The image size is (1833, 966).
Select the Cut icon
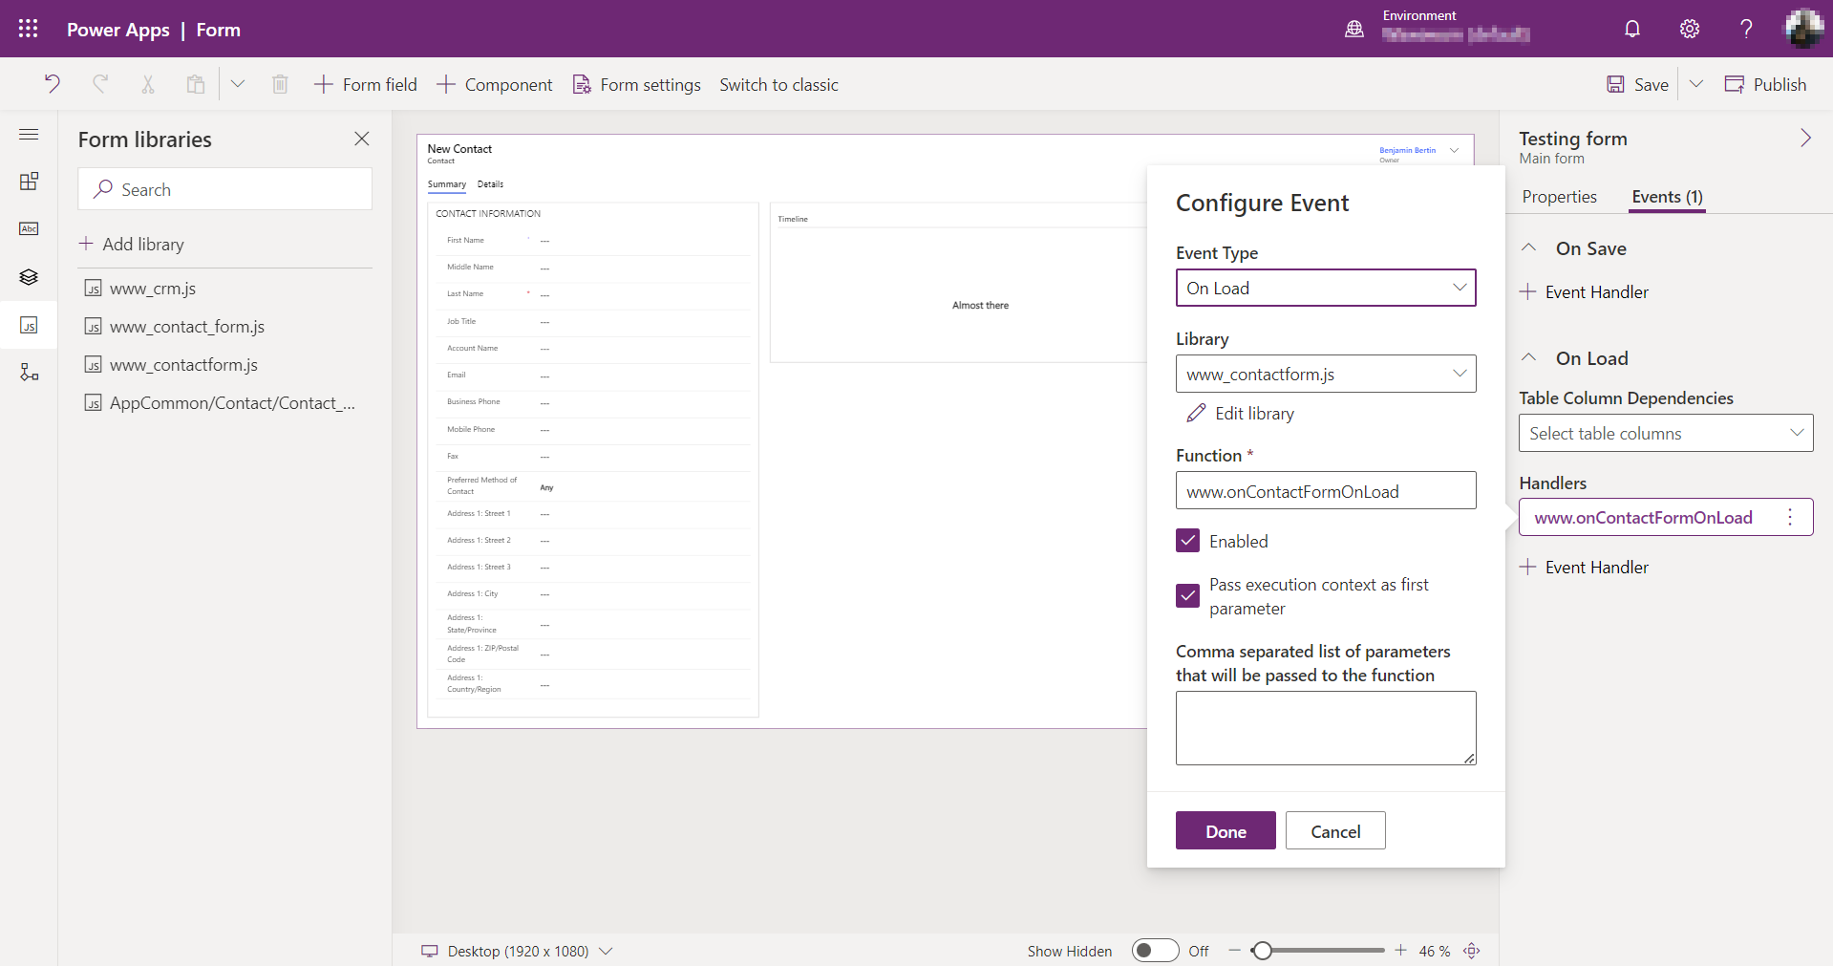(x=148, y=84)
